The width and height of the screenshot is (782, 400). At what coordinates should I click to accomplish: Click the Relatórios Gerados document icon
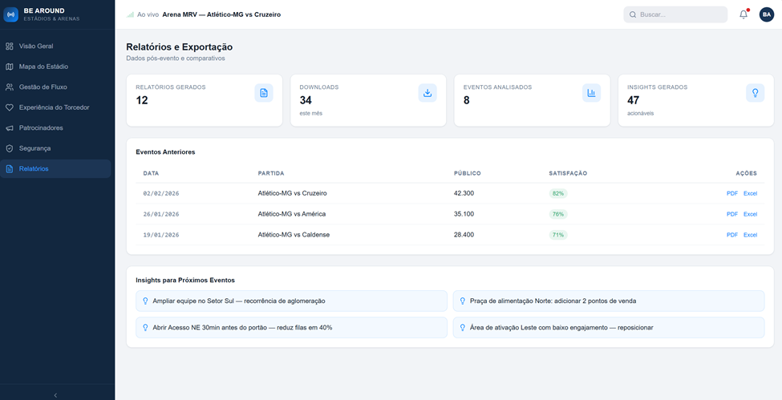click(264, 93)
